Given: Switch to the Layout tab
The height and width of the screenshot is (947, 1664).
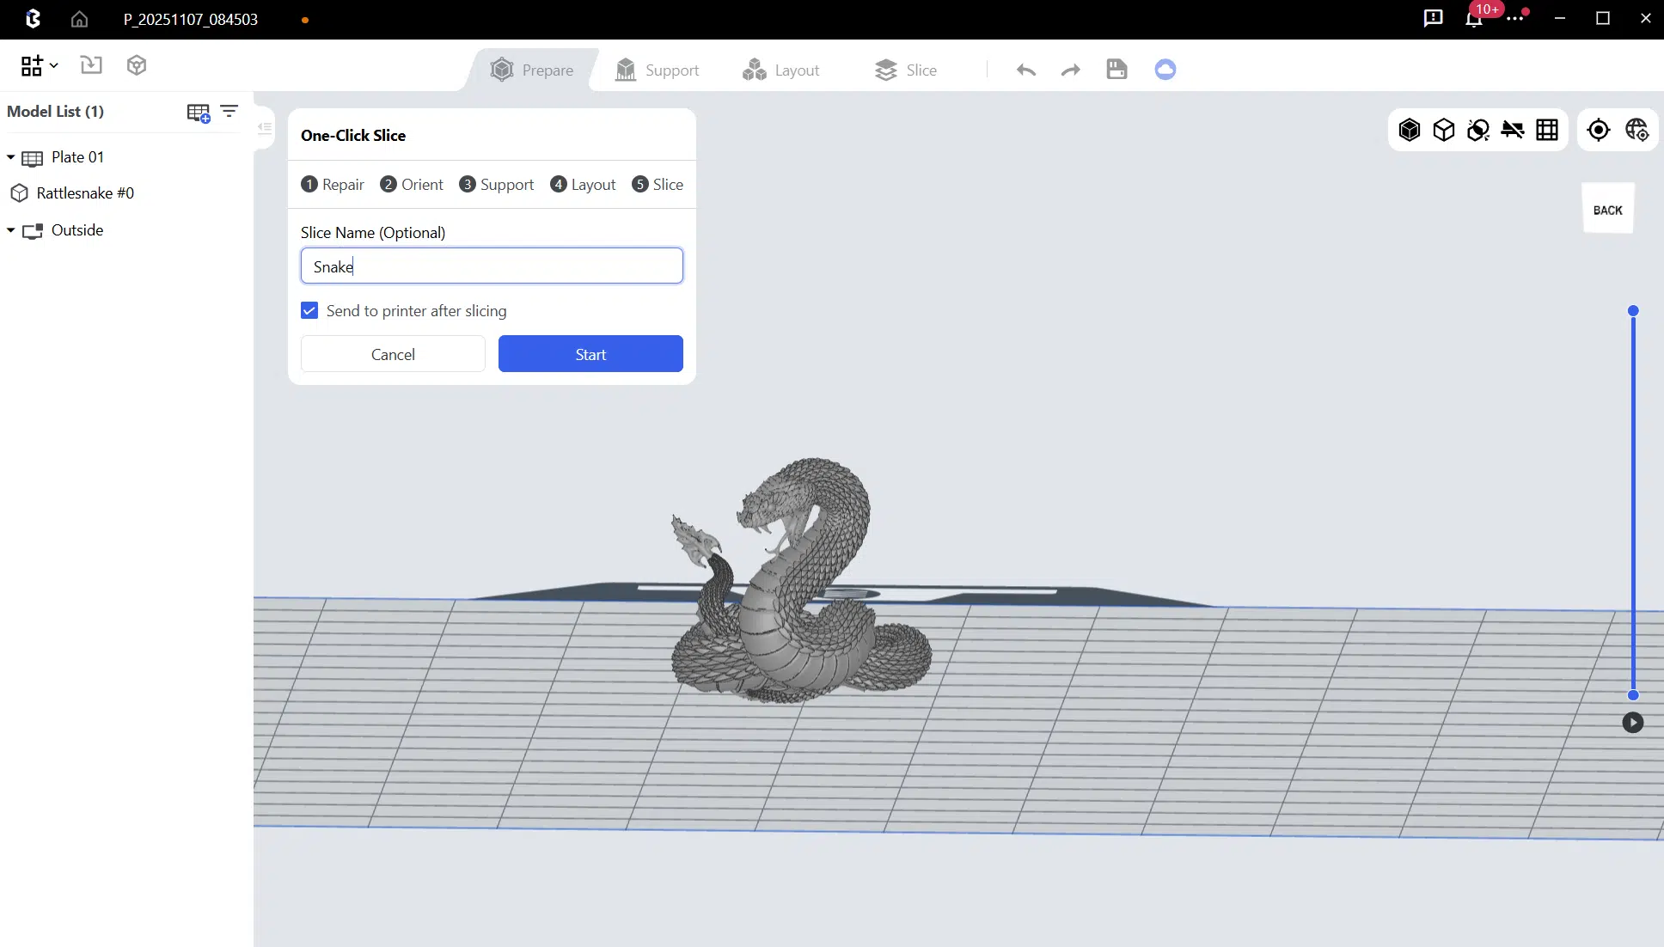Looking at the screenshot, I should (780, 70).
